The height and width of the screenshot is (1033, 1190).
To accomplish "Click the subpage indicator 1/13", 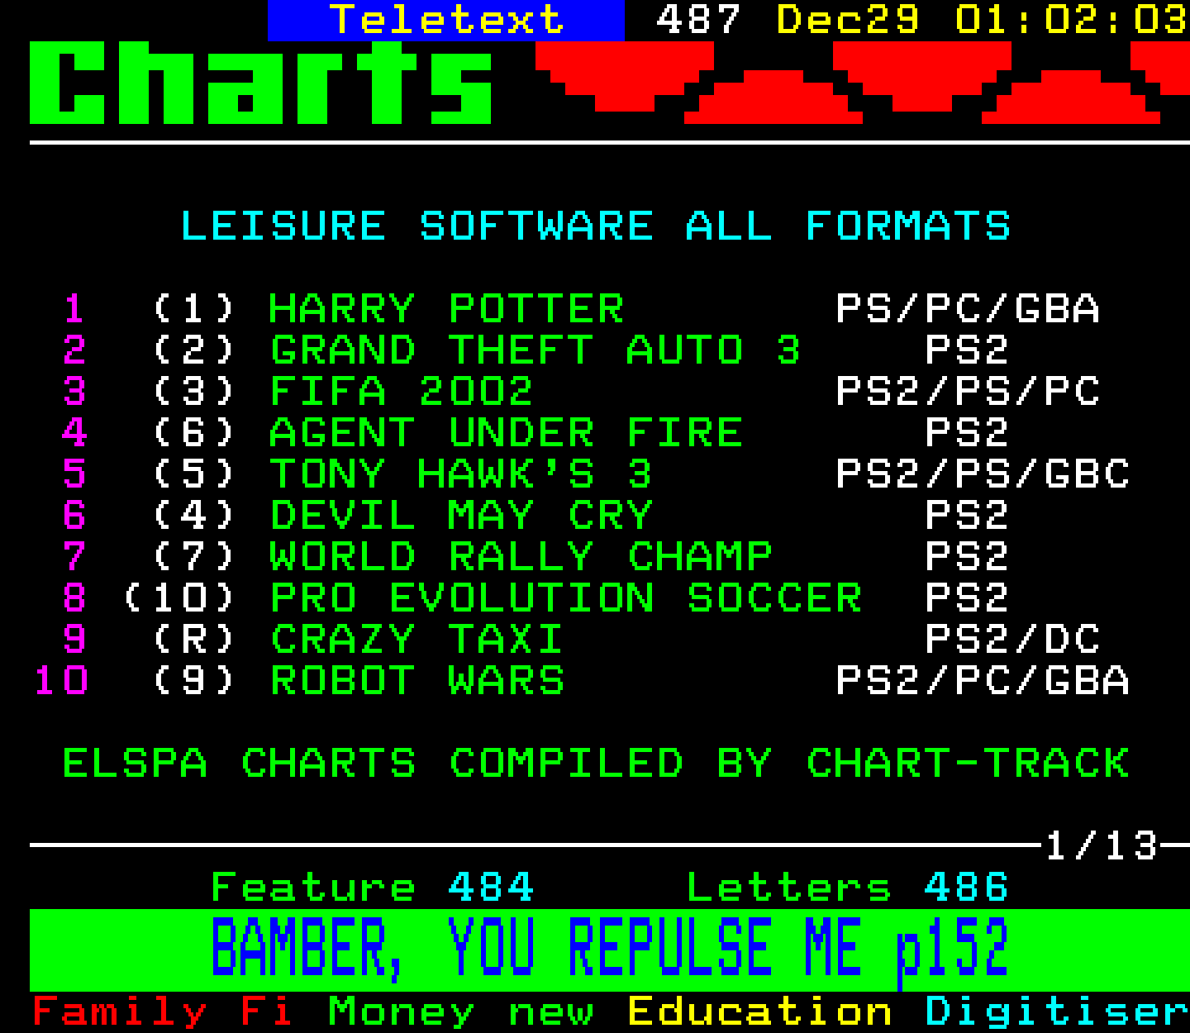I will (1102, 846).
